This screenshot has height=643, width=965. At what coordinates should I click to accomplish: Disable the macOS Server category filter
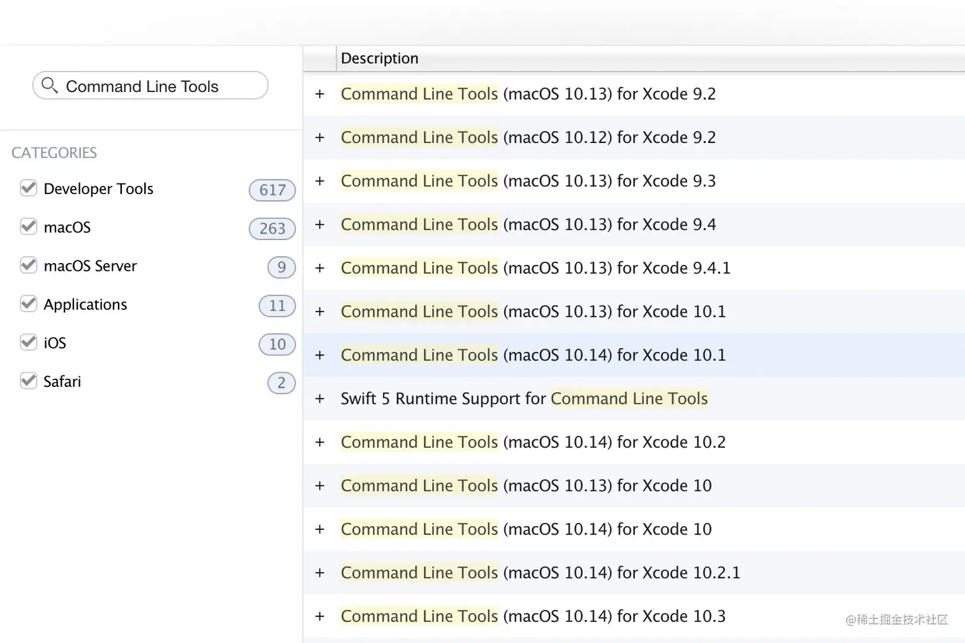[x=29, y=265]
